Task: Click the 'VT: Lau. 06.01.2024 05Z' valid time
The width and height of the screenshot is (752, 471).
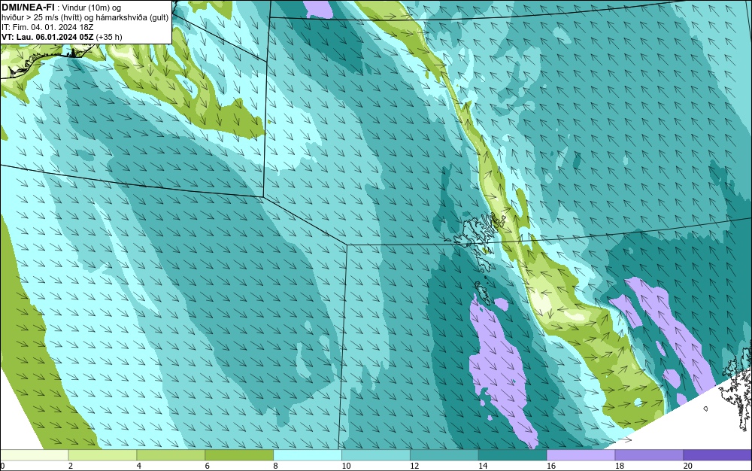Action: 47,37
